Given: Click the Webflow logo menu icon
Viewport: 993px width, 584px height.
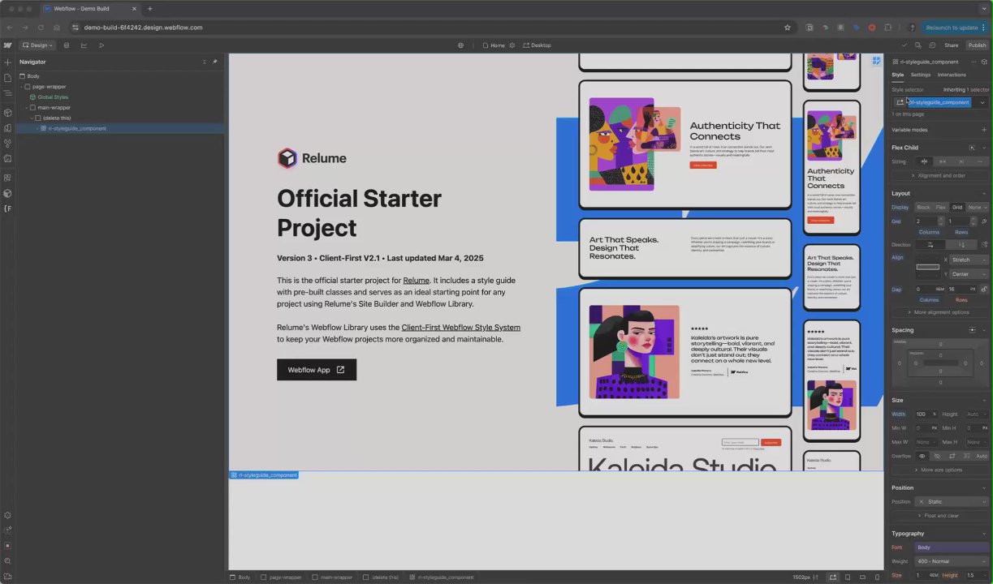Looking at the screenshot, I should click(x=7, y=45).
